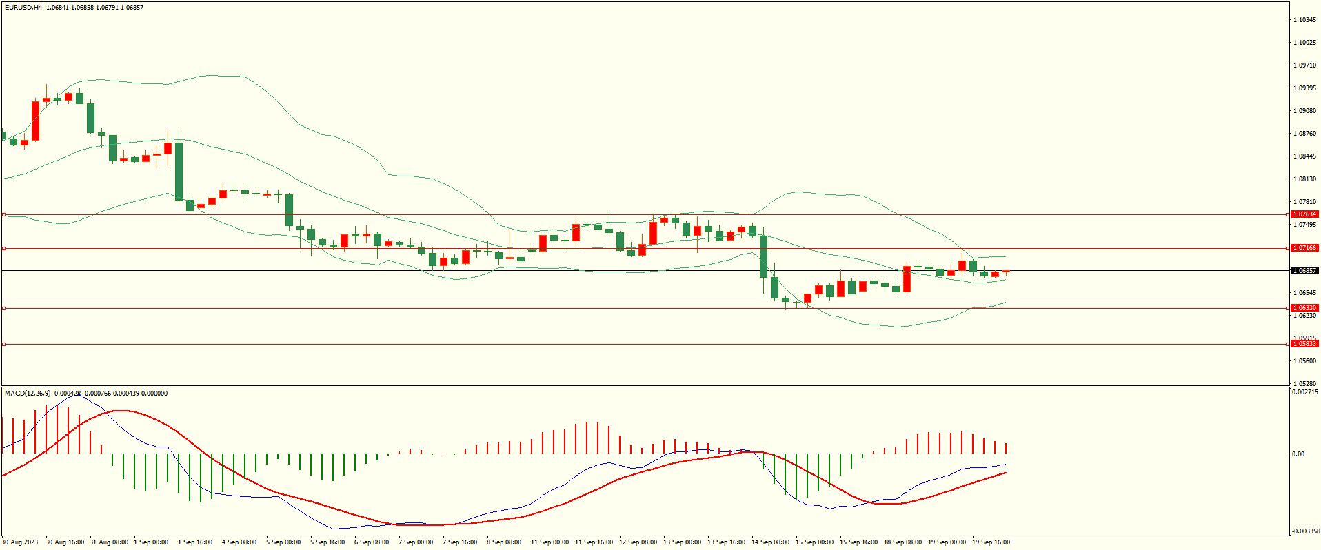Click the 1 Sep 16:00 time label
The width and height of the screenshot is (1321, 550).
click(195, 542)
